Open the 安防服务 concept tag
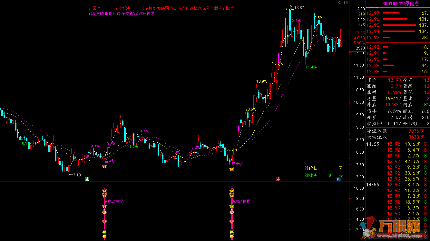The width and height of the screenshot is (430, 241). tap(177, 9)
